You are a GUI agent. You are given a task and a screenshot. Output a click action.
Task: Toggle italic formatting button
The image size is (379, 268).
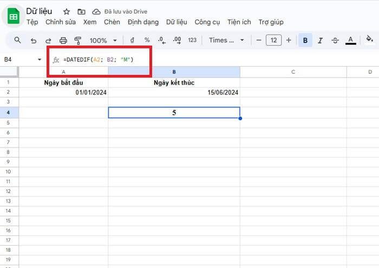point(320,40)
